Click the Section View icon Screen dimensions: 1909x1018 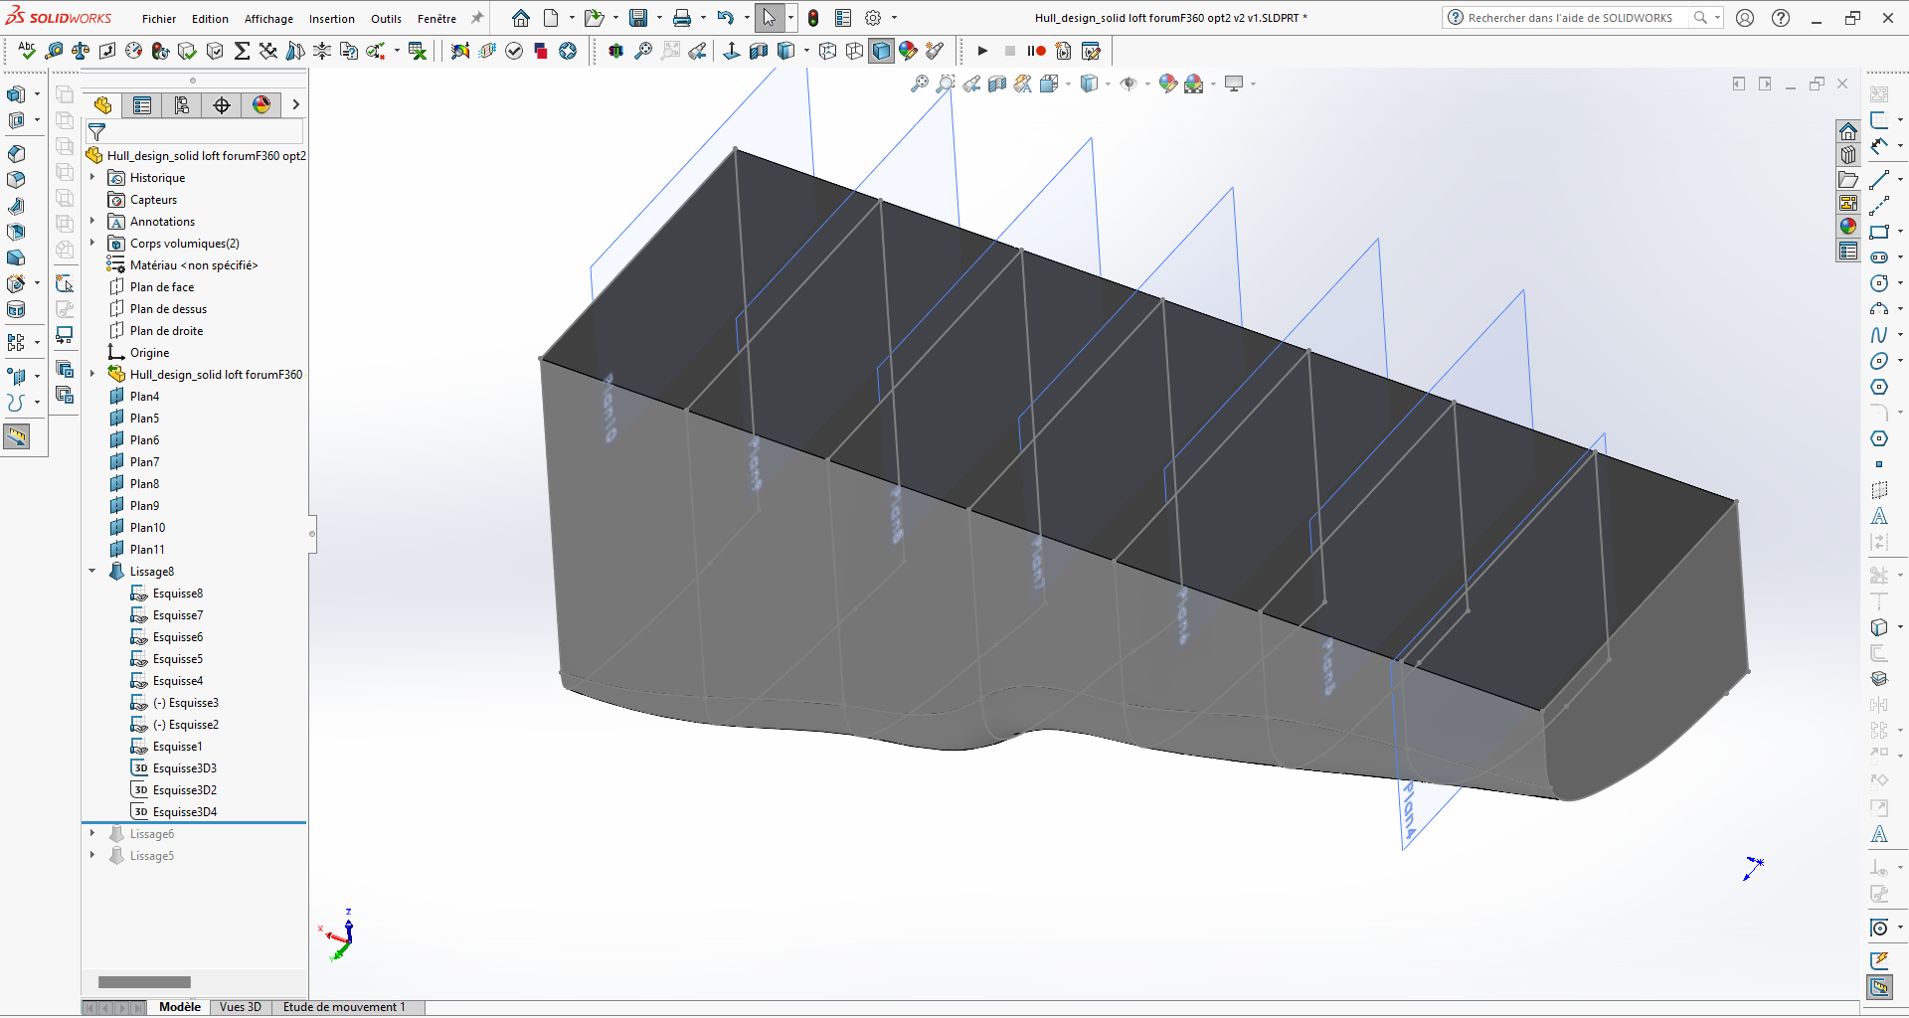997,85
